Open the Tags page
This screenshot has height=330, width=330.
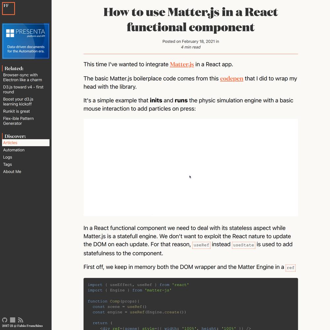7,164
